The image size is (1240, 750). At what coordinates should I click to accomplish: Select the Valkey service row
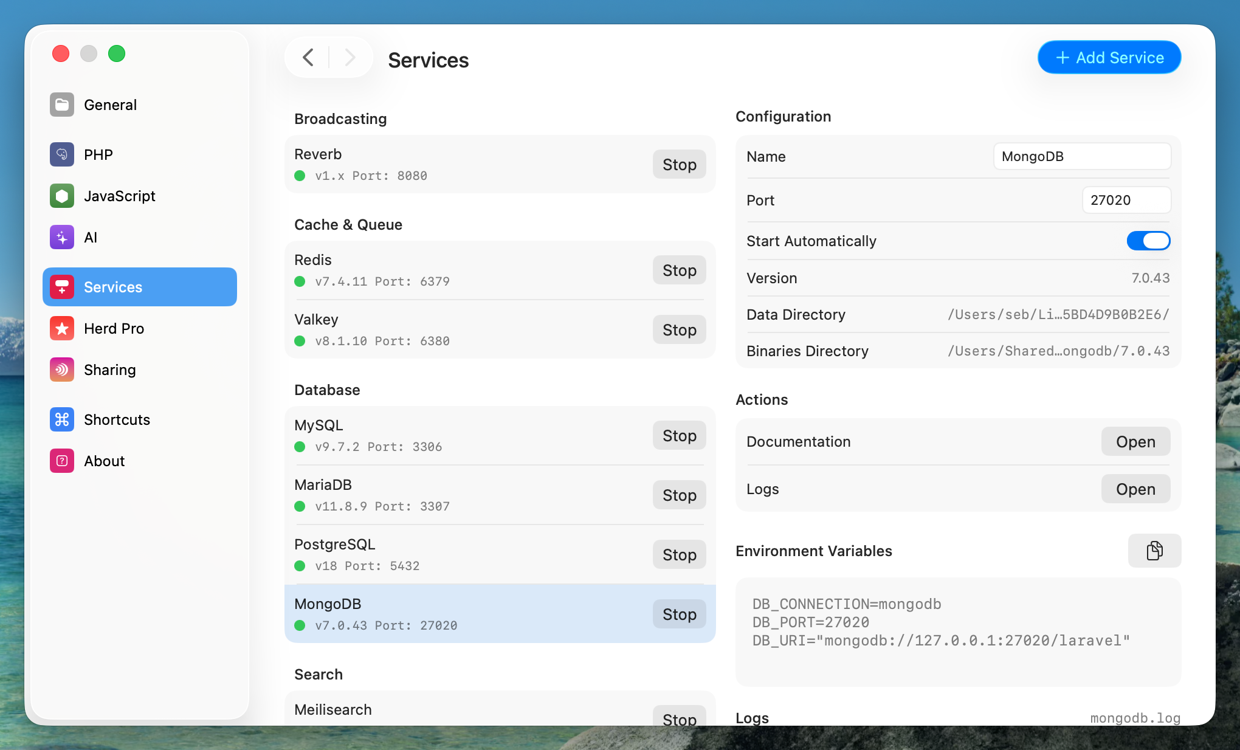500,329
